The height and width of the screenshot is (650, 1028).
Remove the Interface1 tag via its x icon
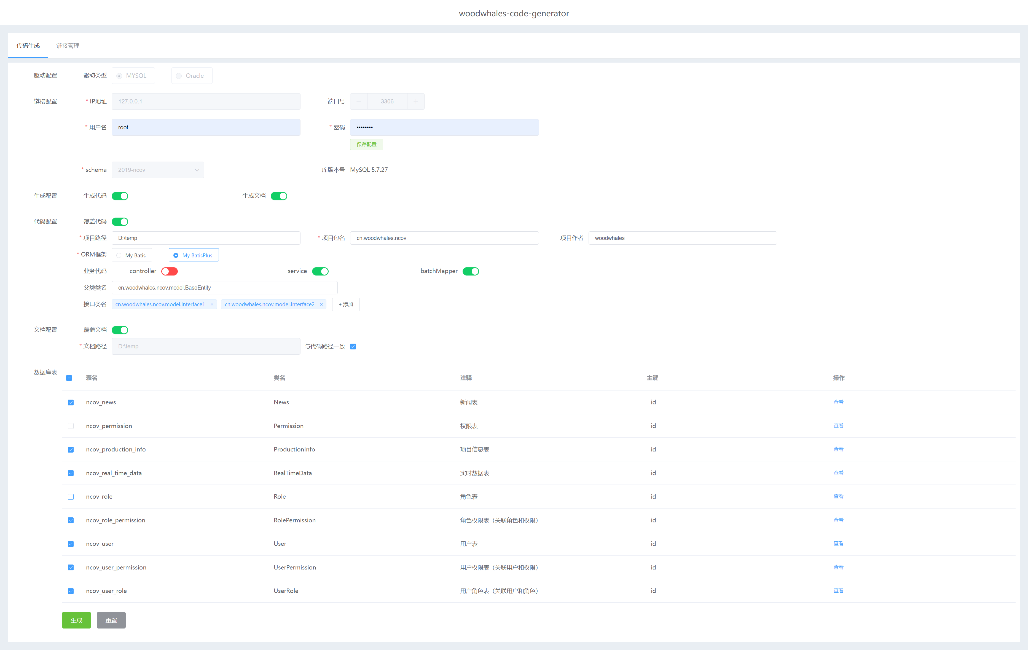(x=212, y=304)
